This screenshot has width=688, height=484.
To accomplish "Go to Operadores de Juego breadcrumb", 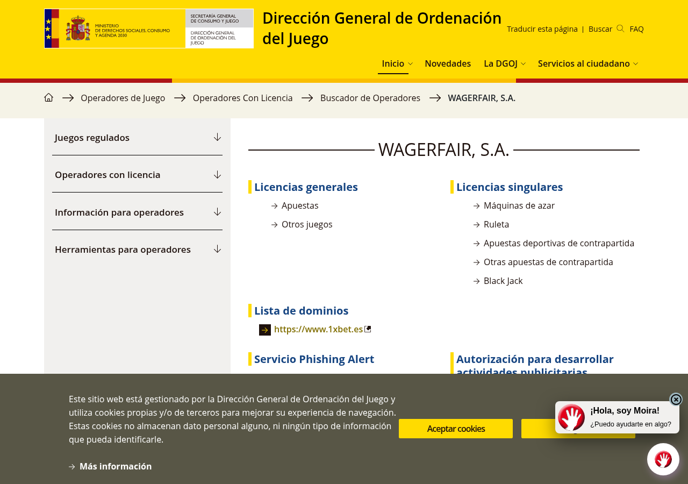I will (x=123, y=98).
